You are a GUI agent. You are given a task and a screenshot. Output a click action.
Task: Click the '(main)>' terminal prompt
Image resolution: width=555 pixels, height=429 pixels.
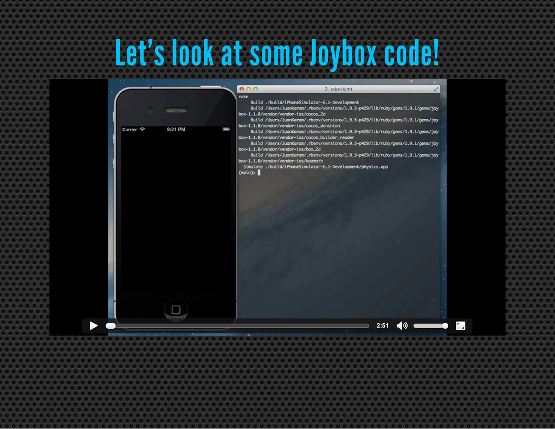(x=247, y=172)
